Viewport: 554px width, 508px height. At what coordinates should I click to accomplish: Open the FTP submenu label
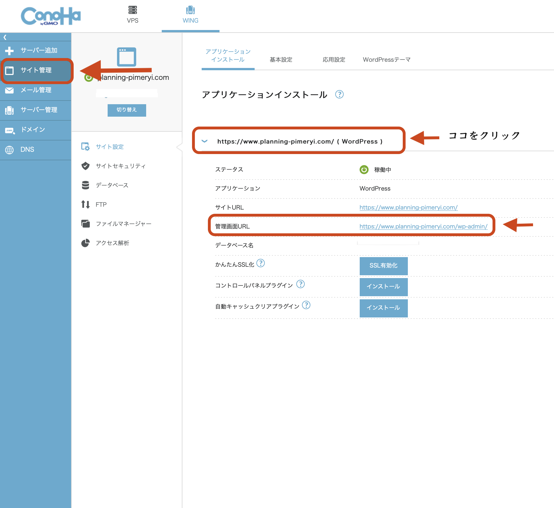click(101, 204)
